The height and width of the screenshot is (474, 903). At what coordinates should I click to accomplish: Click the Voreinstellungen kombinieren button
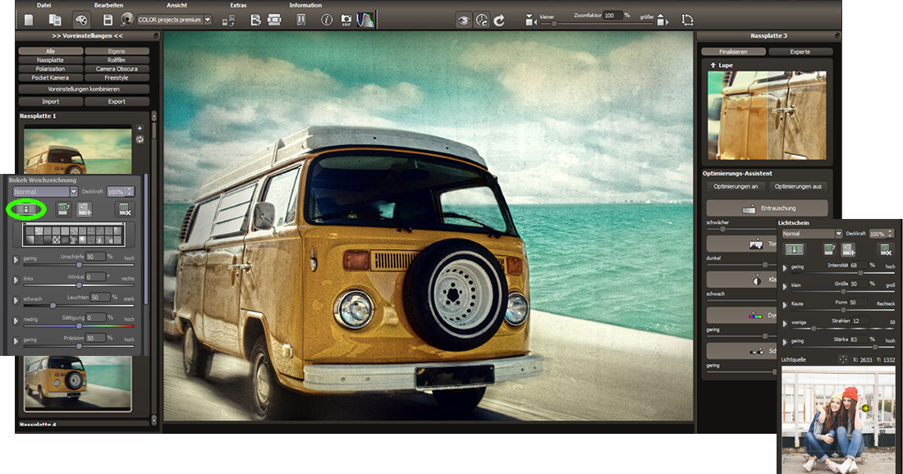(84, 89)
